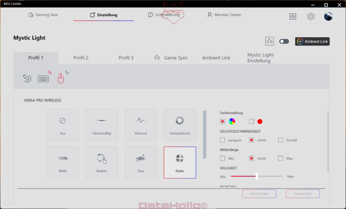Open settings gear icon
Viewport: 346px width, 209px height.
point(311,16)
